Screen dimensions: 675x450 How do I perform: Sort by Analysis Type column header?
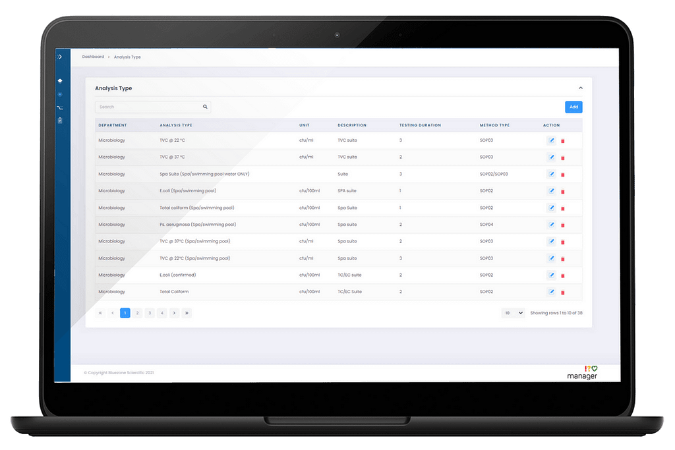(x=175, y=125)
